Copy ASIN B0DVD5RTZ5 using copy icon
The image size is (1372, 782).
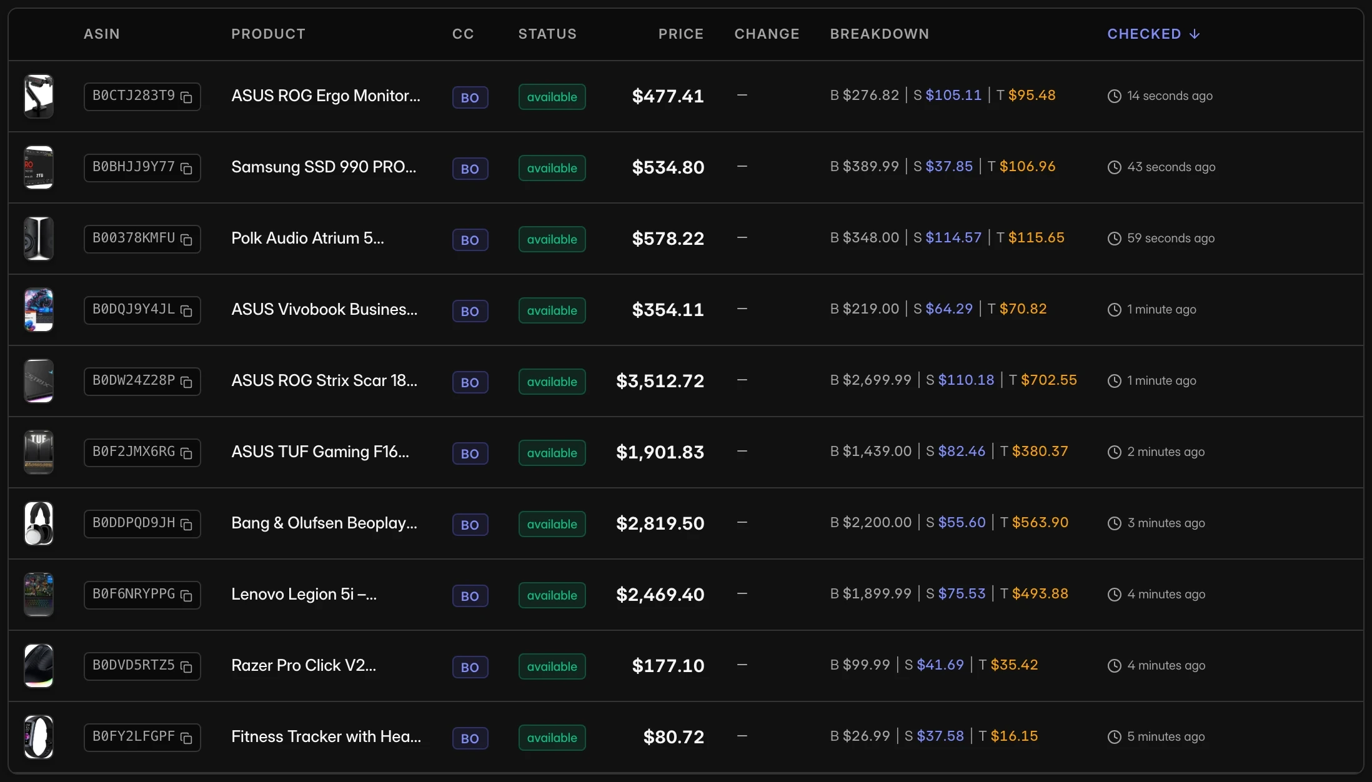186,666
